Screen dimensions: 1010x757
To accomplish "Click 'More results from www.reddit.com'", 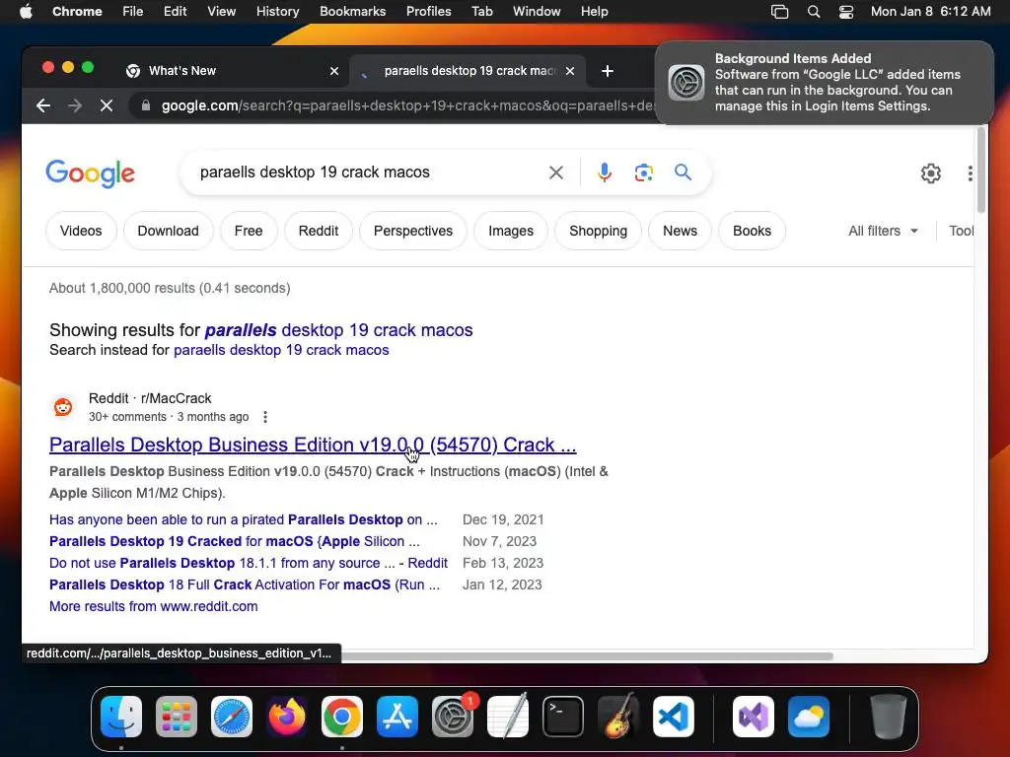I will (x=153, y=606).
